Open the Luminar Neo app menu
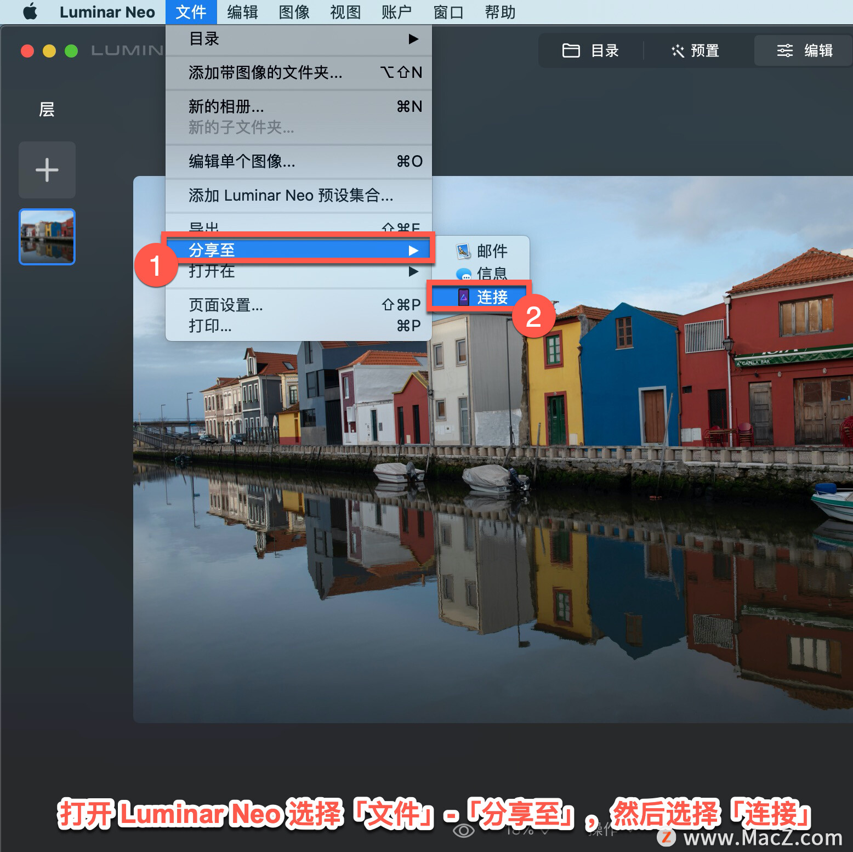Screen dimensions: 853x852 click(107, 12)
